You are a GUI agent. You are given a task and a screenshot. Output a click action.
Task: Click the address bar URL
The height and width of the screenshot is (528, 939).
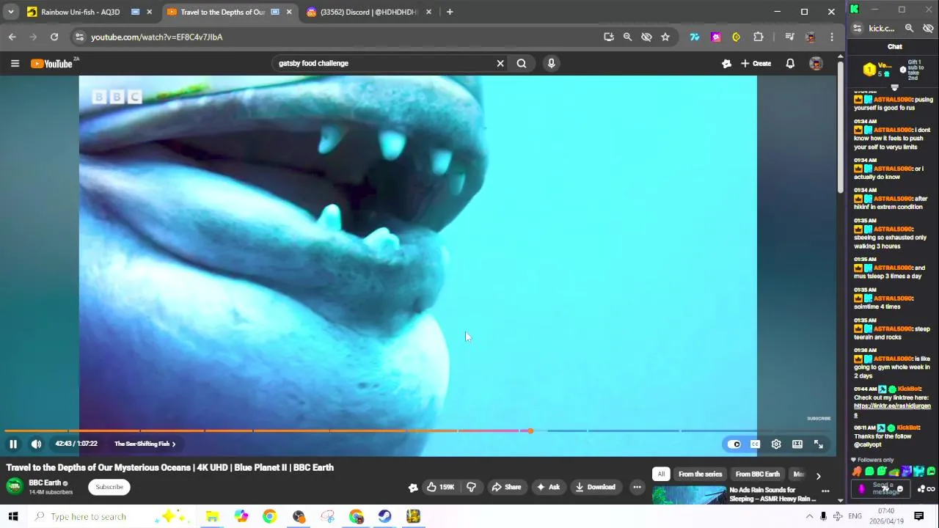(157, 37)
